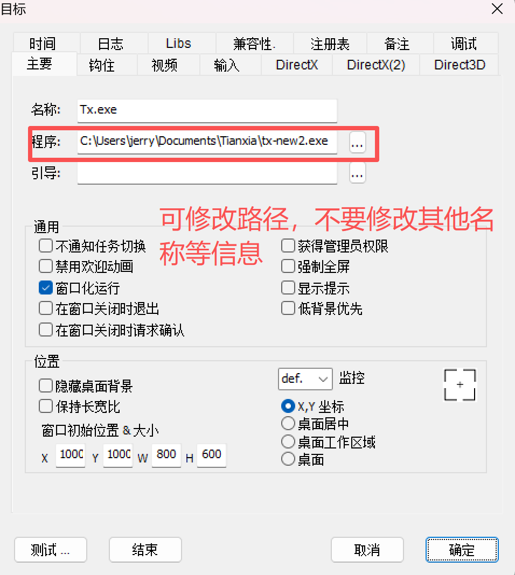Open the 钩住 tab
This screenshot has height=575, width=515.
point(102,65)
